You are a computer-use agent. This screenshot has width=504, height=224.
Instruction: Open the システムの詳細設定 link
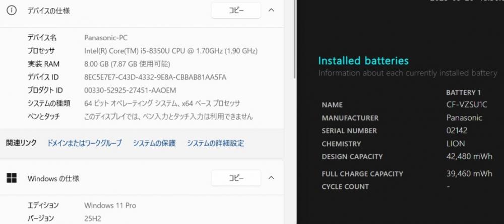pyautogui.click(x=215, y=143)
